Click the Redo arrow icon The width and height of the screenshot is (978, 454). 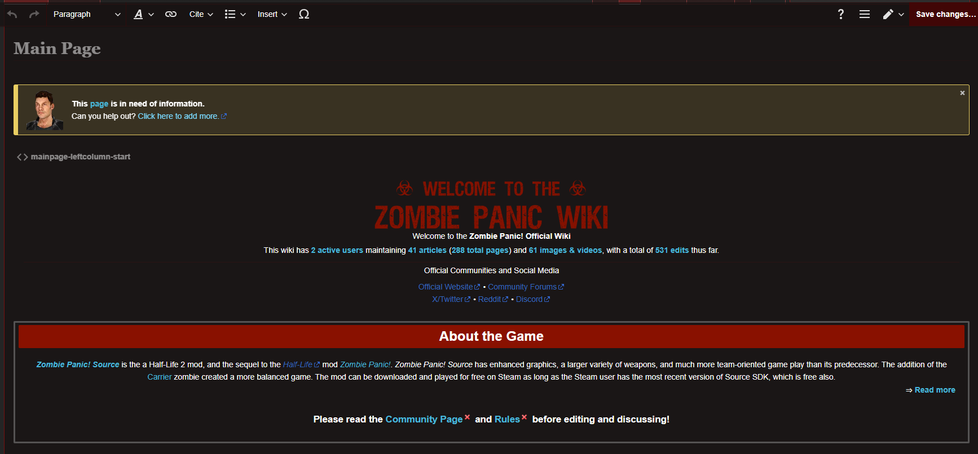pos(34,14)
